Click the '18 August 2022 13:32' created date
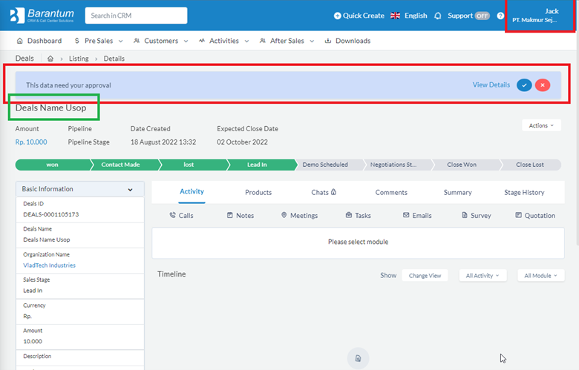This screenshot has height=370, width=579. click(x=163, y=142)
